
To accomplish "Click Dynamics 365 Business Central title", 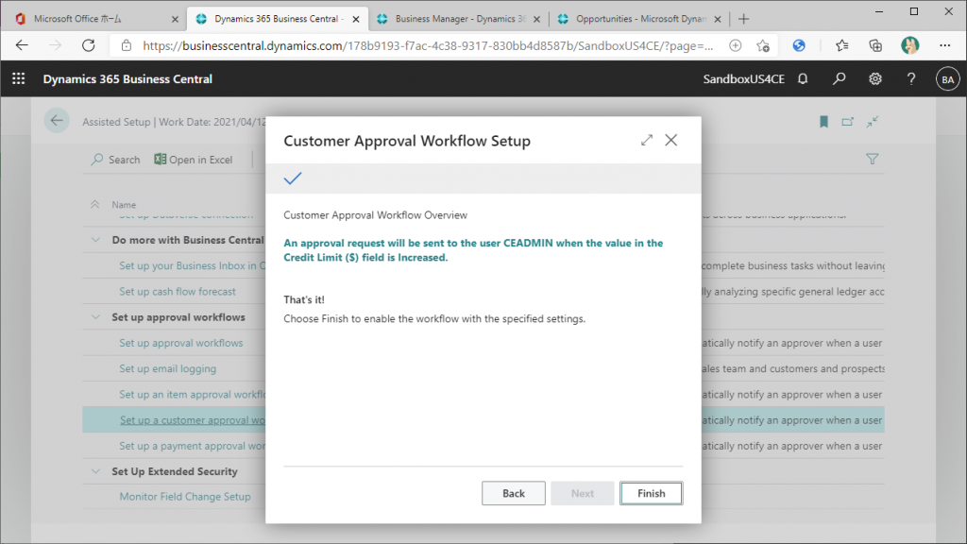I will [x=127, y=79].
